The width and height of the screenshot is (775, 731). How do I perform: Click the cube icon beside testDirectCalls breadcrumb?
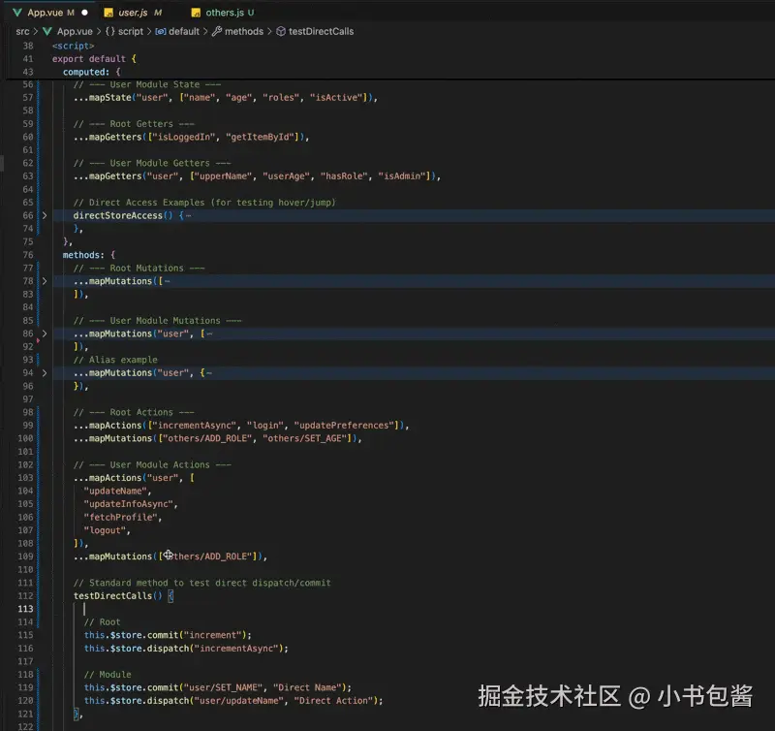[281, 31]
